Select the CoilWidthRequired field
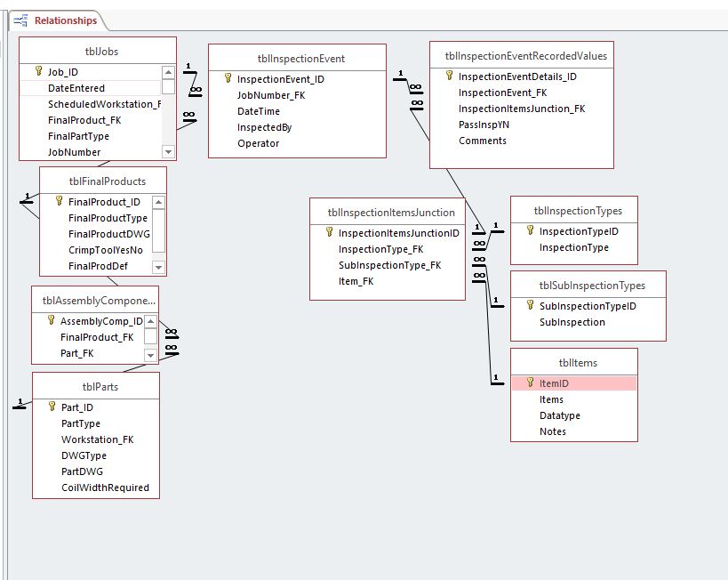 coord(105,487)
